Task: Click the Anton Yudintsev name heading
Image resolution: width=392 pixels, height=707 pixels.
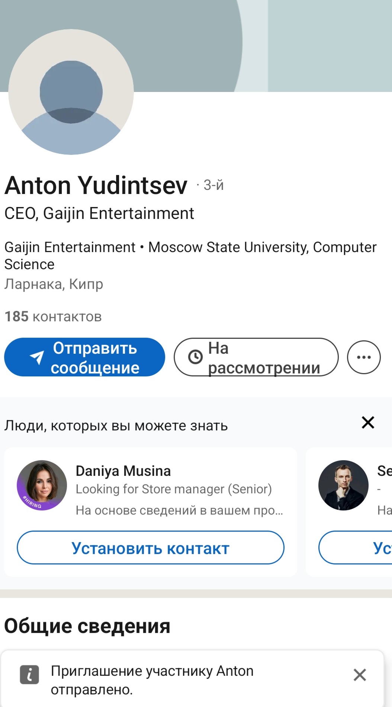Action: tap(96, 185)
